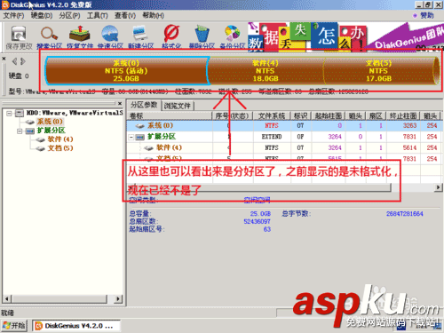Click the 终止柱面 column header
444x333 pixels.
coord(403,115)
